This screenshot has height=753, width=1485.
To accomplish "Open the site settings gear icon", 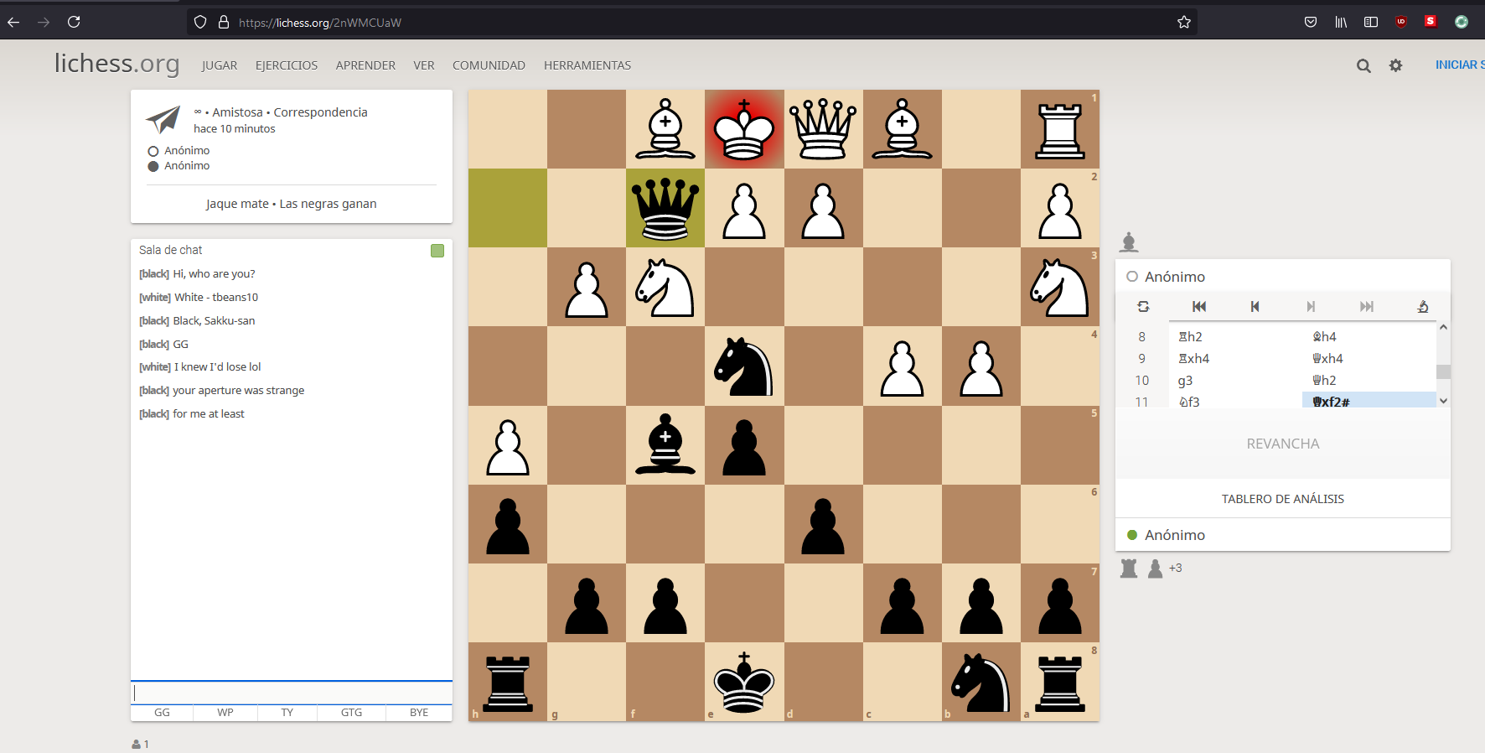I will click(1395, 65).
